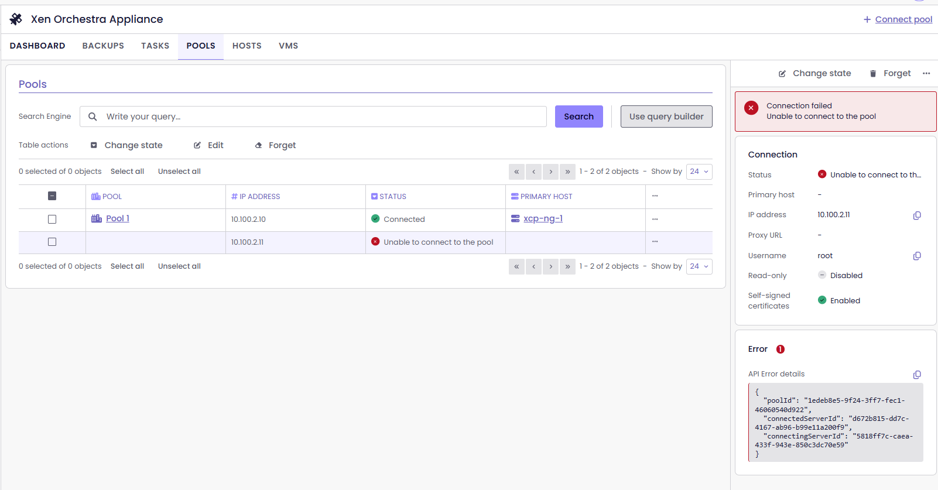The width and height of the screenshot is (938, 490).
Task: Go to first page in top pagination
Action: pyautogui.click(x=516, y=172)
